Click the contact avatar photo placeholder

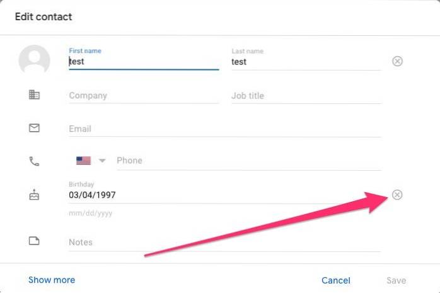[34, 61]
